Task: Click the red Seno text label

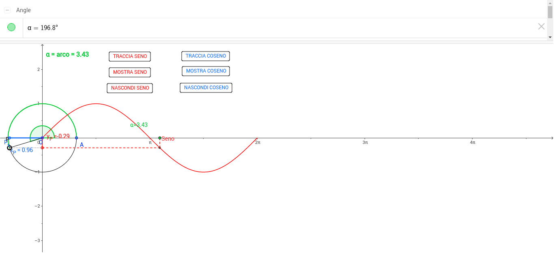Action: 168,139
